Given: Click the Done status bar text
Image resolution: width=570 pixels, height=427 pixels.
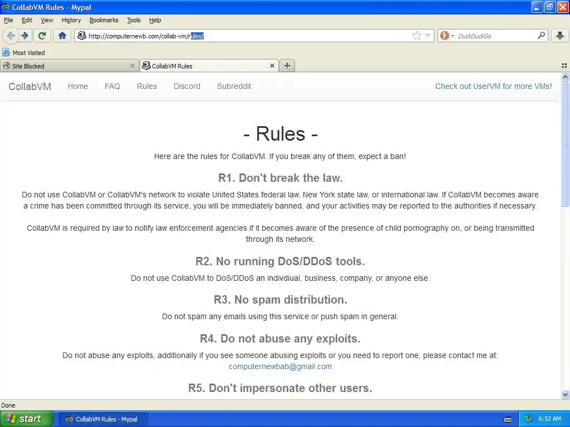Looking at the screenshot, I should pyautogui.click(x=8, y=405).
